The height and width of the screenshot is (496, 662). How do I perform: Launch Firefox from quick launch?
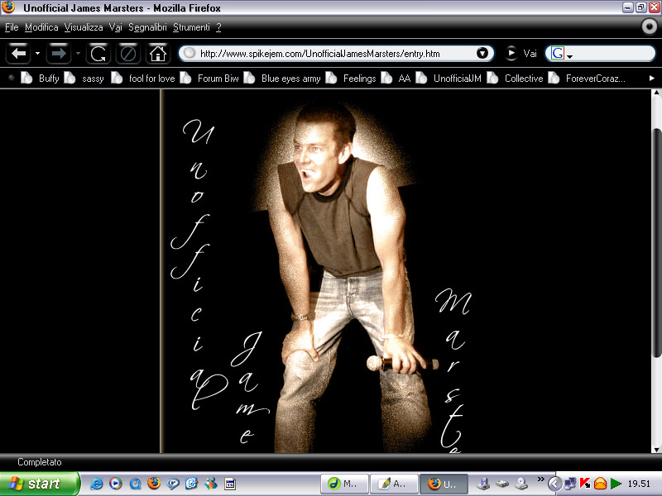point(154,483)
